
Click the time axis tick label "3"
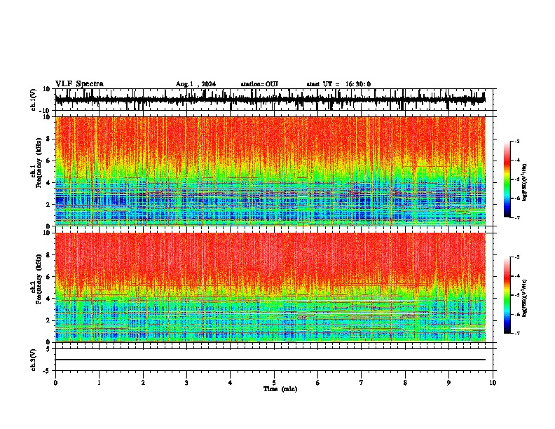[186, 383]
